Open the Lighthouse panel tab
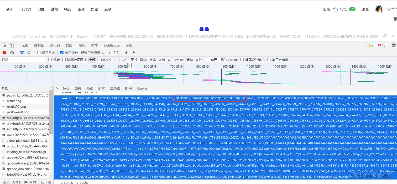397x184 pixels. [x=112, y=45]
